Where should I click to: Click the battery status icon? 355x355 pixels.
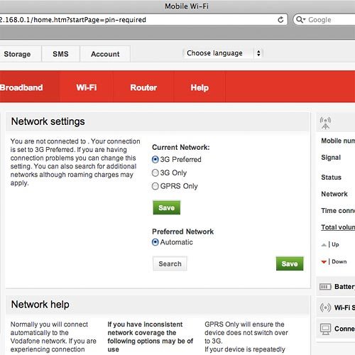[x=325, y=287]
